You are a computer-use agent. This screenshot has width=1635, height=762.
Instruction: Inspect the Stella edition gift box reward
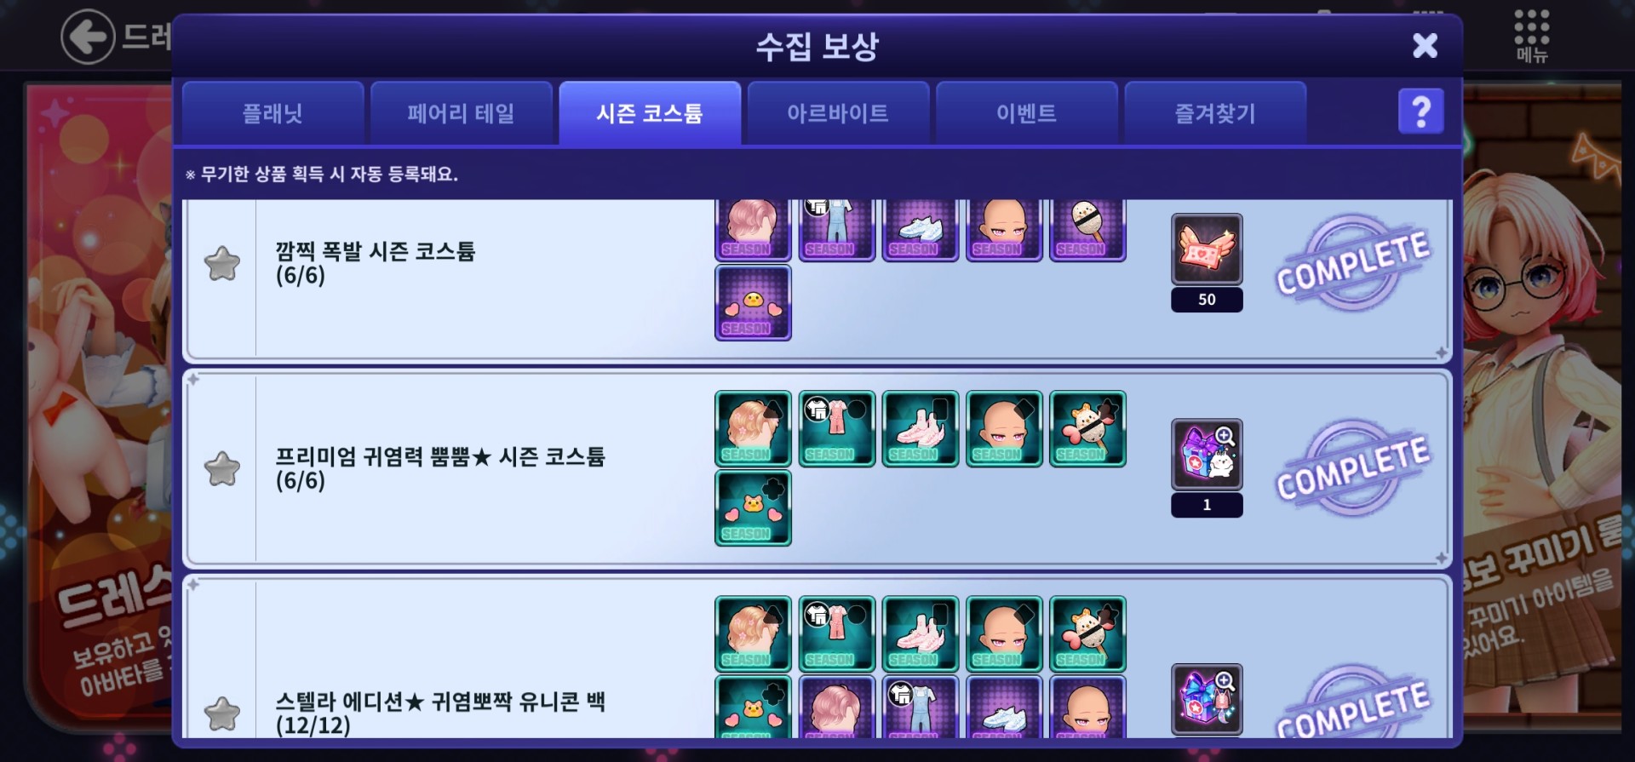click(x=1207, y=699)
